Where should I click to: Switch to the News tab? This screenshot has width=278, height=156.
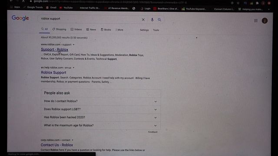pos(91,29)
